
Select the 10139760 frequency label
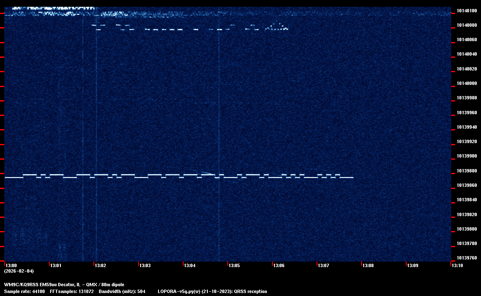pyautogui.click(x=466, y=258)
